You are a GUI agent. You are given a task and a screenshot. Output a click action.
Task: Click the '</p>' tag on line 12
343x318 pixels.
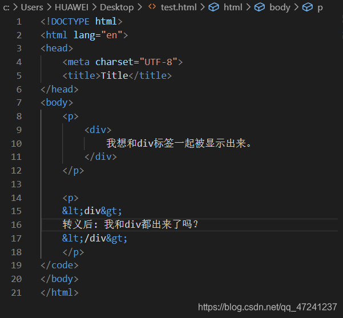(x=73, y=171)
